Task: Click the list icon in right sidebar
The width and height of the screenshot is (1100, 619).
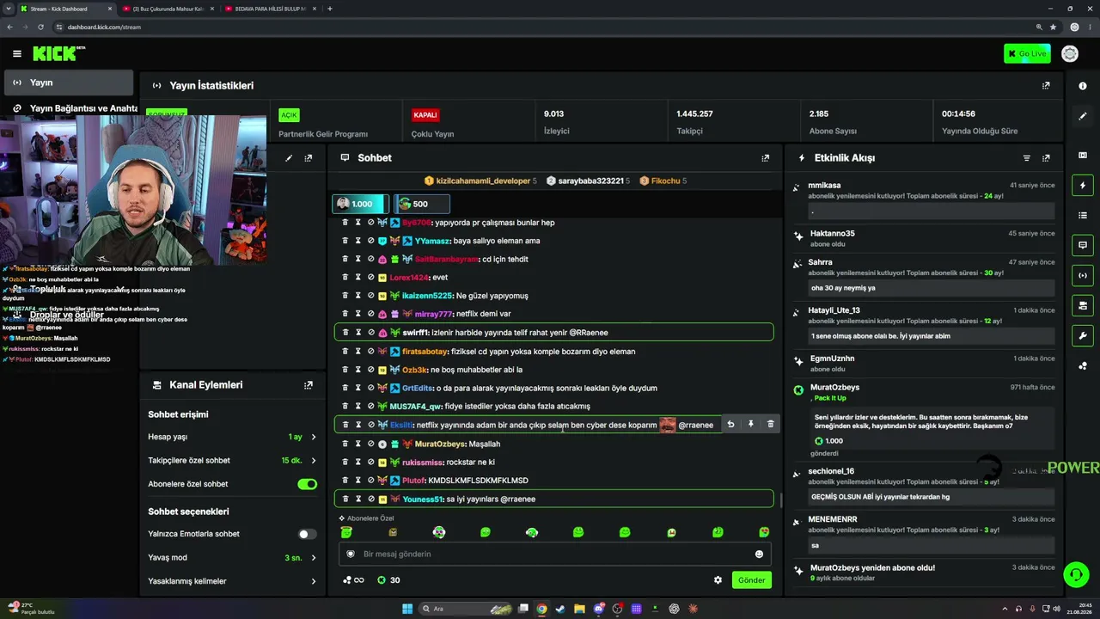Action: point(1082,215)
